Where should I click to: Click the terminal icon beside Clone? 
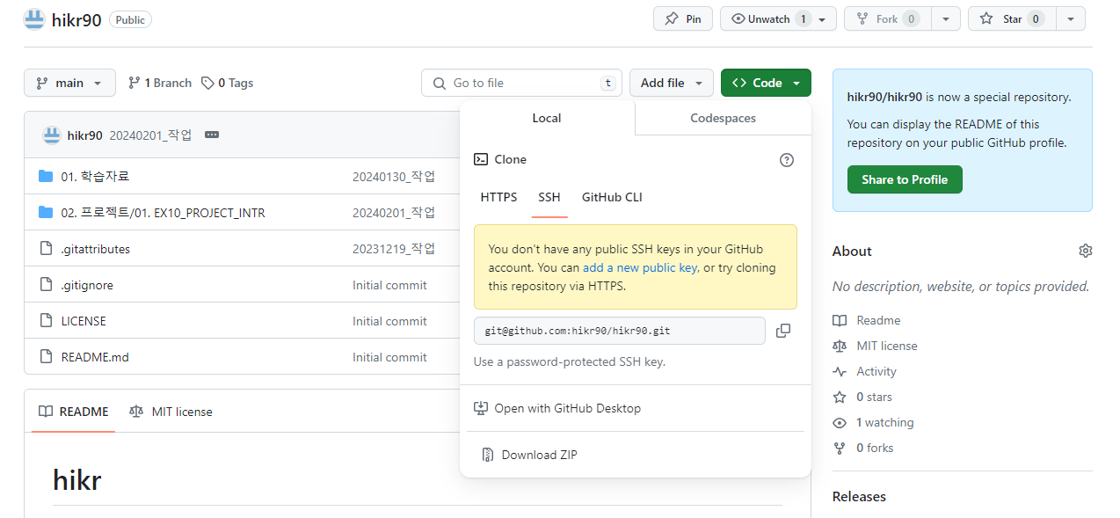point(481,159)
